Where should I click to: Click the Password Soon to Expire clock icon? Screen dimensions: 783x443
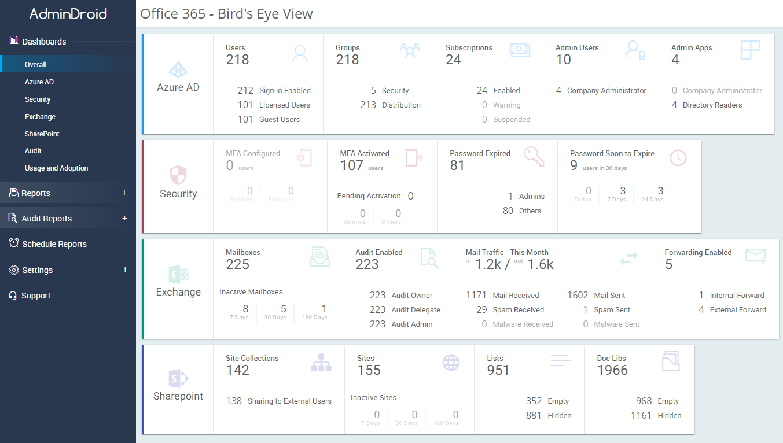[x=678, y=157]
